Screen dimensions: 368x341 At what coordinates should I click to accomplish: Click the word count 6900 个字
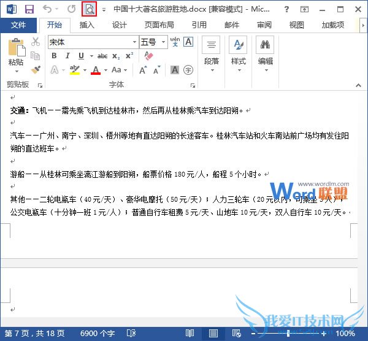98,333
